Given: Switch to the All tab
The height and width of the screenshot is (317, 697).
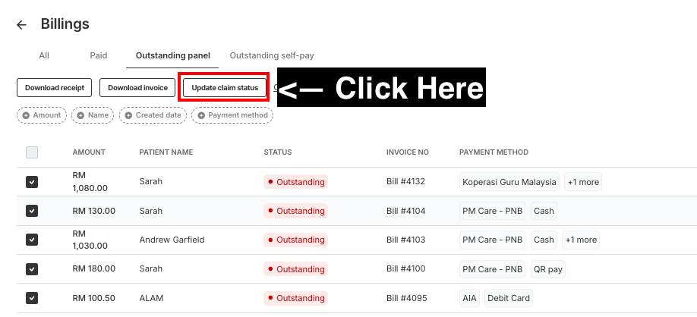Looking at the screenshot, I should [x=44, y=55].
